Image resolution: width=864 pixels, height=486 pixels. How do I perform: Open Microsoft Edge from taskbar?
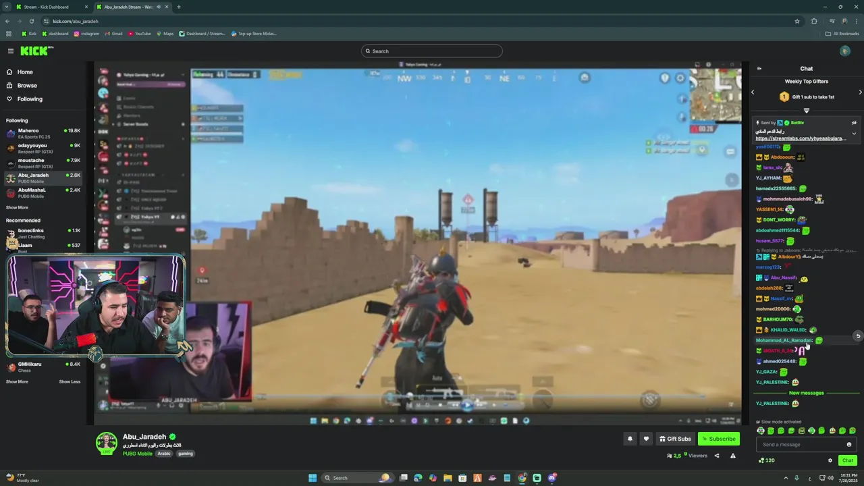pos(418,478)
